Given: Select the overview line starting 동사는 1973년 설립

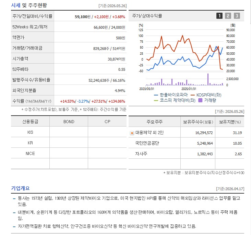Looking at the screenshot, I should pyautogui.click(x=129, y=201).
